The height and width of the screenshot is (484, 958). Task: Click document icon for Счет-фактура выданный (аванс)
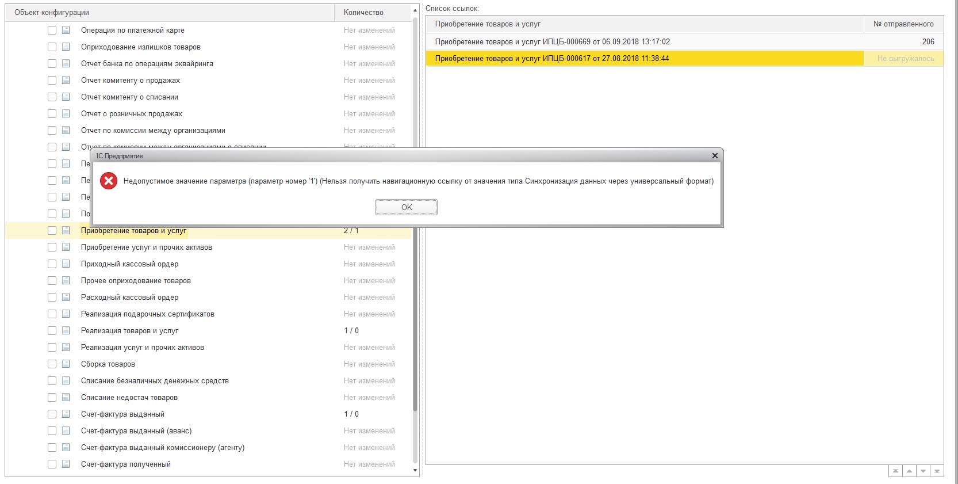coord(66,430)
